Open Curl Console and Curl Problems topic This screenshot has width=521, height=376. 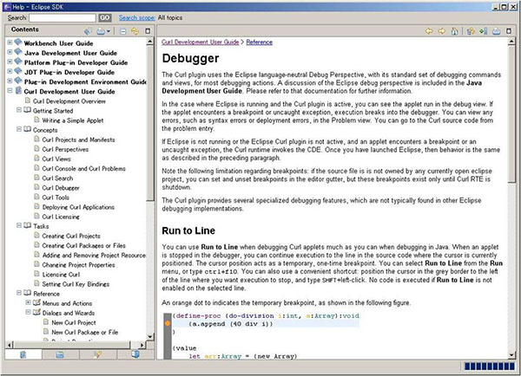(x=83, y=168)
